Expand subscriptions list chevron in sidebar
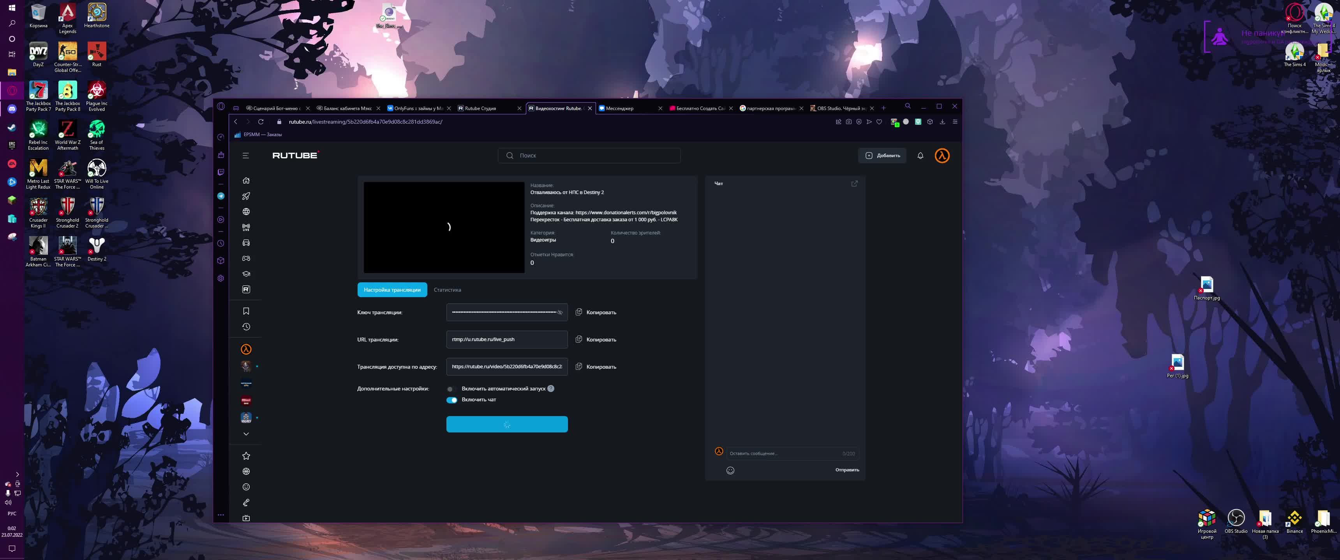 (x=246, y=434)
